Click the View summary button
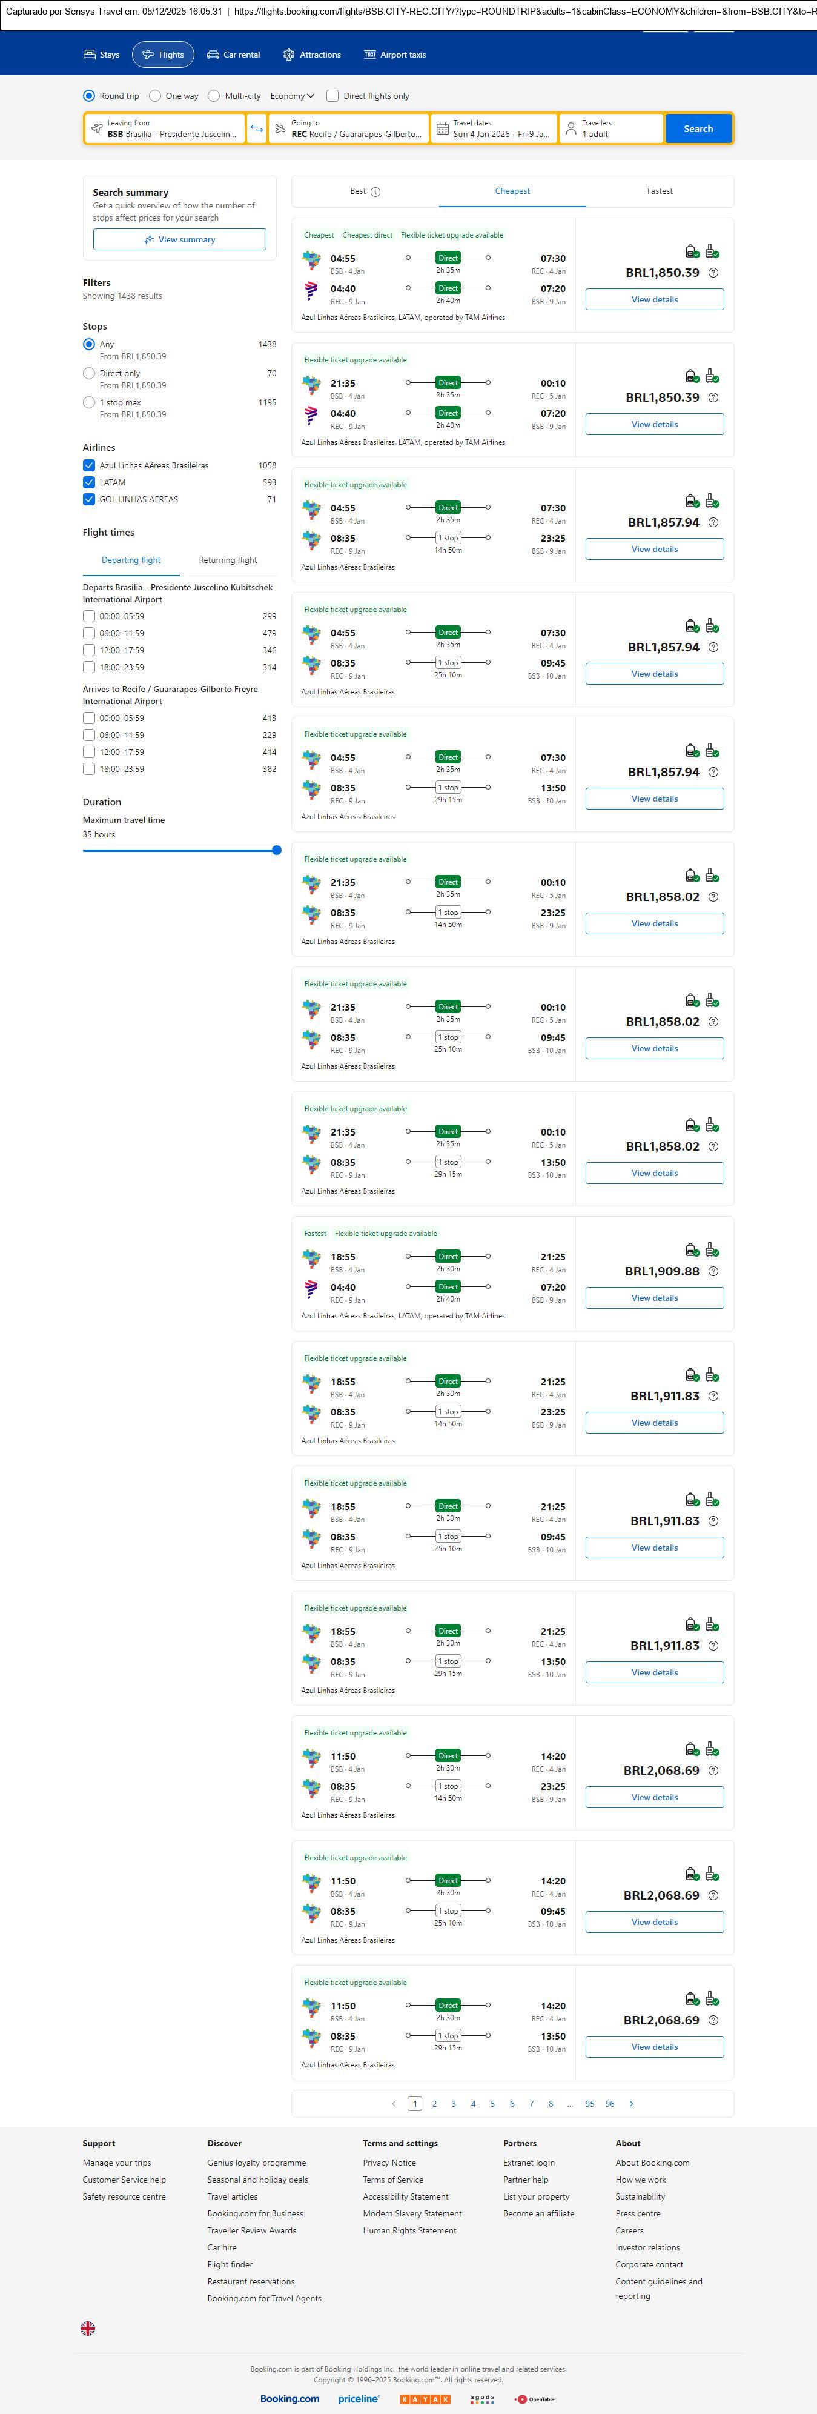Screen dimensions: 817x2414 tap(179, 240)
